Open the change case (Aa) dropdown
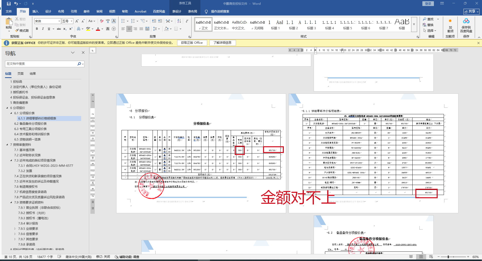Image resolution: width=482 pixels, height=261 pixels. pyautogui.click(x=92, y=21)
